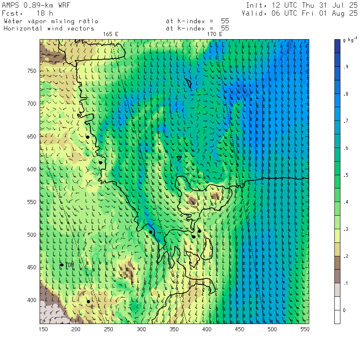Click the '.2' colorbar value label

coord(346,256)
